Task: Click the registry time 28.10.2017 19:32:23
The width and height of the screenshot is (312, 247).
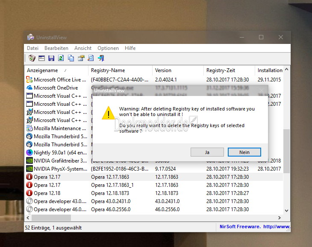Action: pos(227,169)
